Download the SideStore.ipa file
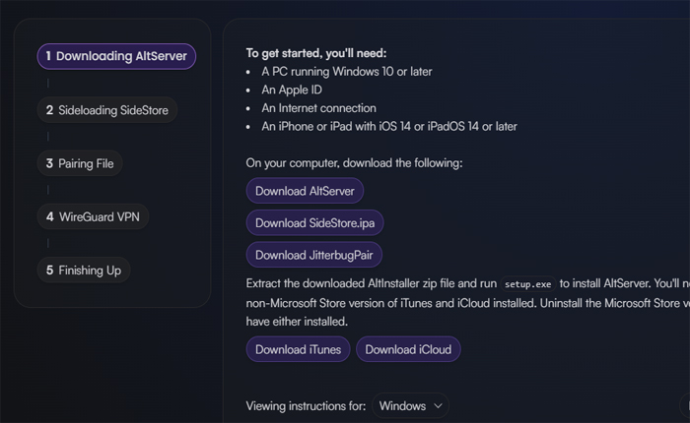Image resolution: width=690 pixels, height=423 pixels. click(x=314, y=223)
